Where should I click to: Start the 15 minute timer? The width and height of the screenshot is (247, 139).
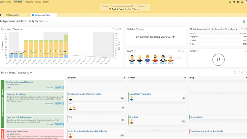(218, 60)
